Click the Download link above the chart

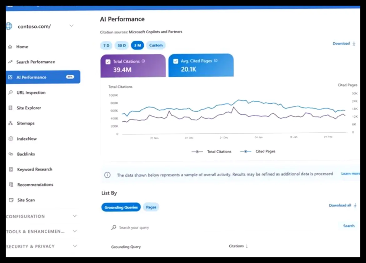point(341,43)
